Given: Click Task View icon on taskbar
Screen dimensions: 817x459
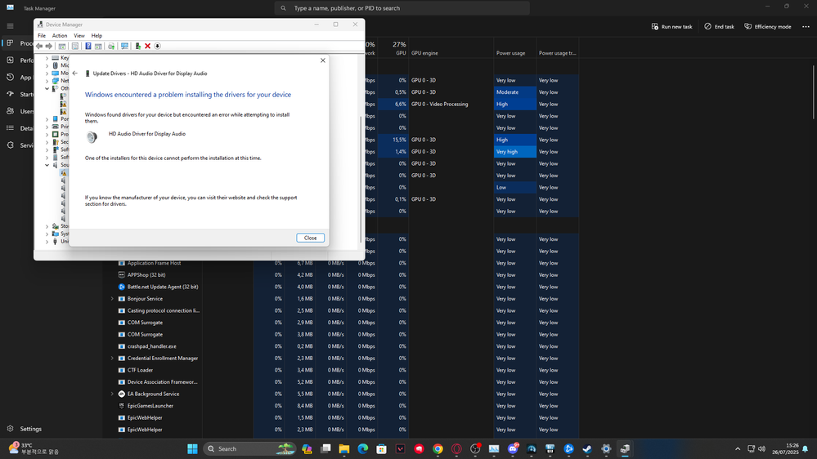Looking at the screenshot, I should click(325, 448).
